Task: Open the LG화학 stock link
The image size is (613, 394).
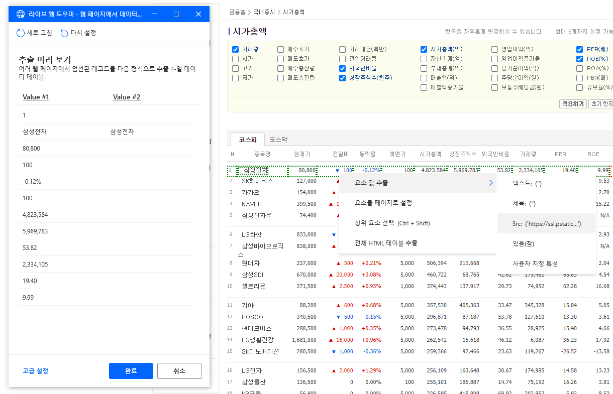Action: click(252, 234)
